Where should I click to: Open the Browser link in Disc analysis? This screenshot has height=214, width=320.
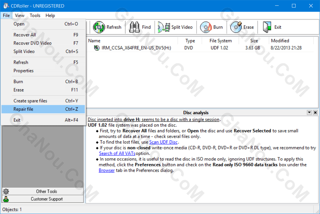click(106, 170)
